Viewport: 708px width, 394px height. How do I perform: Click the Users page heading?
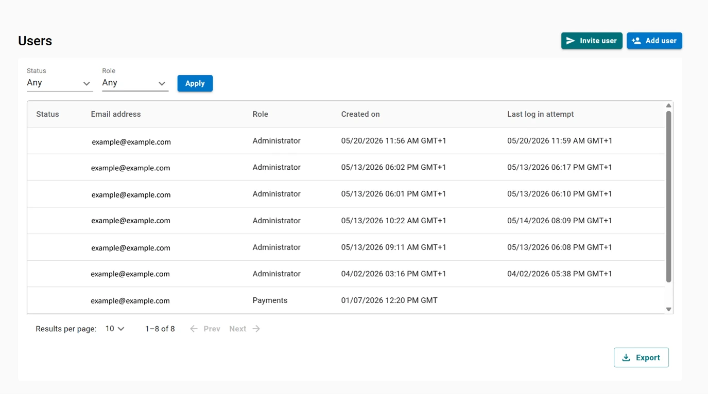pyautogui.click(x=35, y=41)
